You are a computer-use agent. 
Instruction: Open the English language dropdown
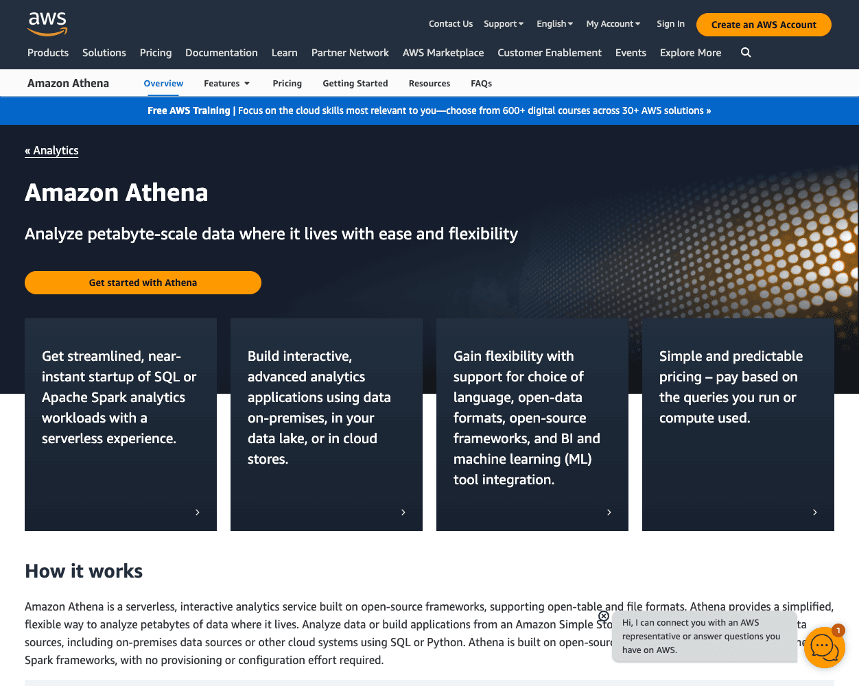[x=554, y=24]
